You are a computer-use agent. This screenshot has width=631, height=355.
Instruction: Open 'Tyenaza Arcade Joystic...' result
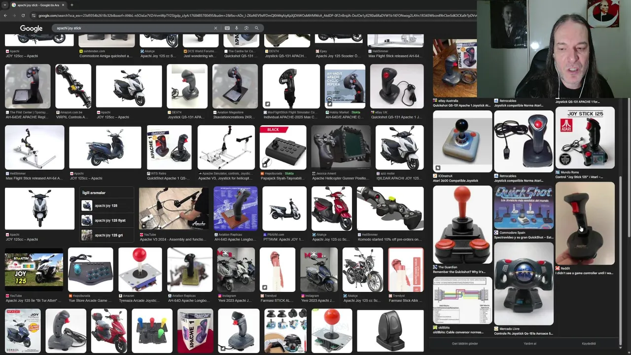point(140,275)
